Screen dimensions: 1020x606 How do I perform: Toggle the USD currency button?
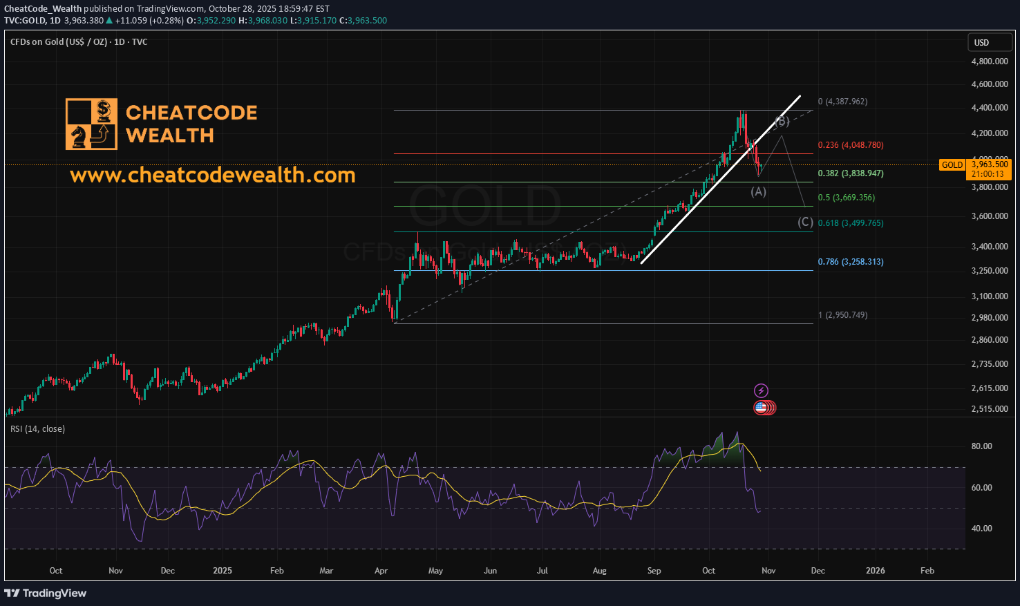coord(990,41)
